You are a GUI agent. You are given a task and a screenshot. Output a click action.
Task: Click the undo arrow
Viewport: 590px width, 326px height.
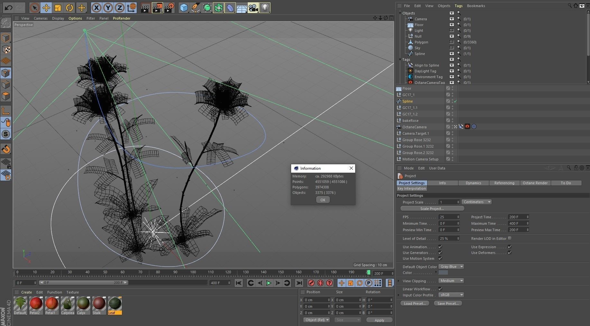8,8
